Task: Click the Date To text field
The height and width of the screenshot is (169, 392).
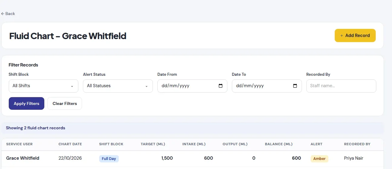Action: [x=267, y=86]
